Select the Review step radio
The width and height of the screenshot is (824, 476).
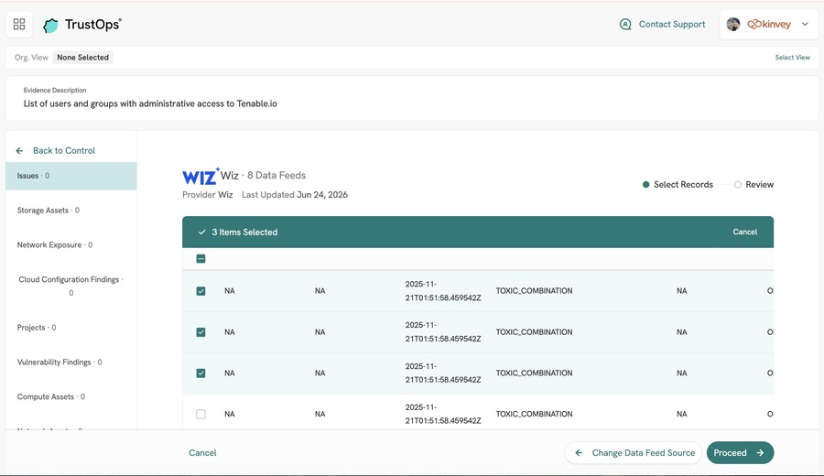point(738,184)
